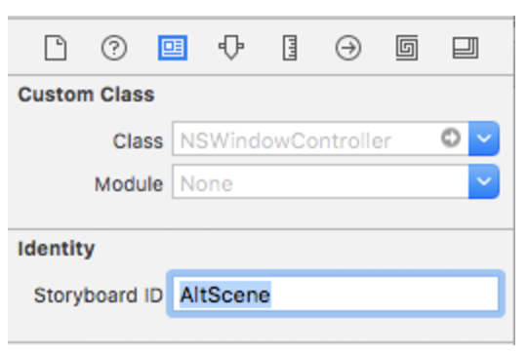The height and width of the screenshot is (355, 527).
Task: Click inside the Module None field
Action: point(320,181)
